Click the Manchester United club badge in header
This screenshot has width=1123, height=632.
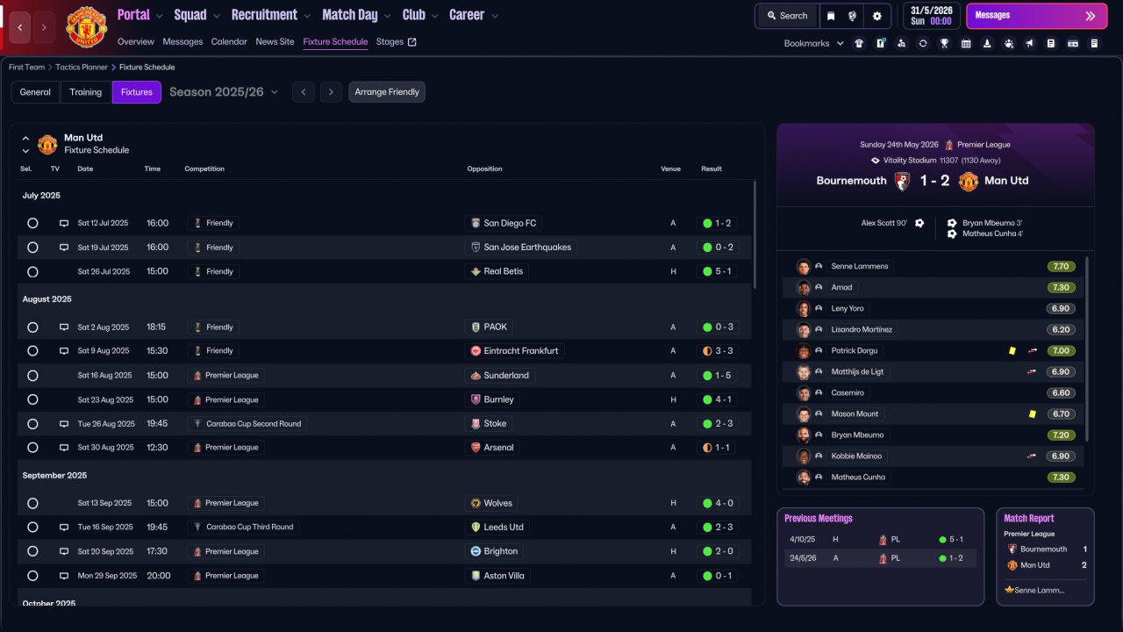click(86, 26)
